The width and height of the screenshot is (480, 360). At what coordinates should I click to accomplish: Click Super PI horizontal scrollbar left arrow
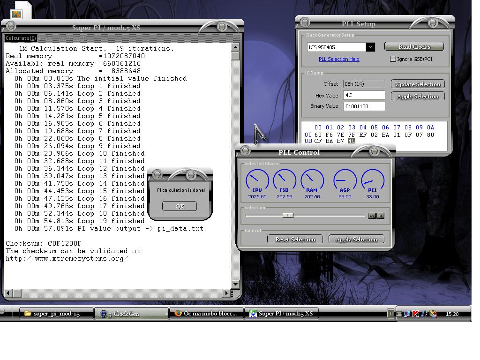(x=8, y=293)
